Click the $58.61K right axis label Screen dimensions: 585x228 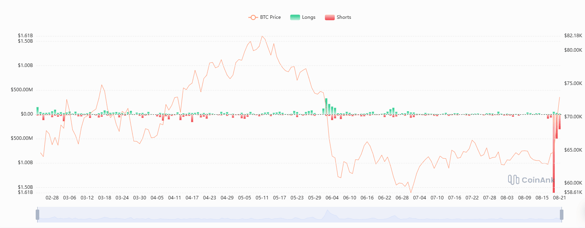point(574,192)
